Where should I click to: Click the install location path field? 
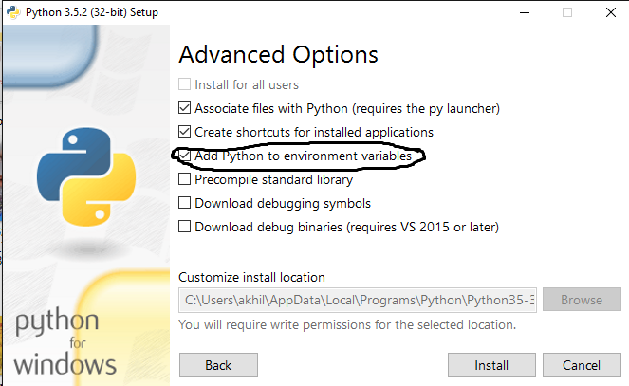(x=358, y=300)
